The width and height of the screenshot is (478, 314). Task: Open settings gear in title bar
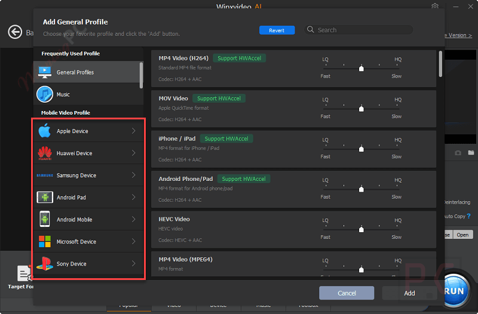pos(435,6)
